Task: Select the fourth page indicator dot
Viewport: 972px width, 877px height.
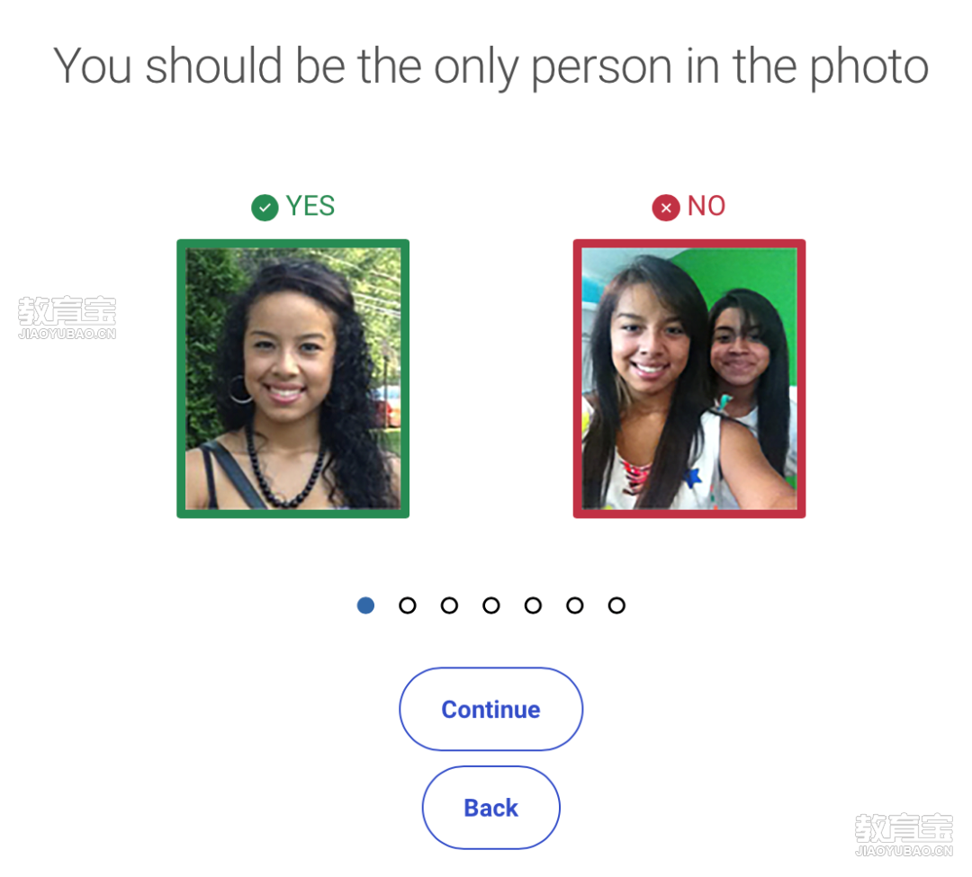Action: 491,605
